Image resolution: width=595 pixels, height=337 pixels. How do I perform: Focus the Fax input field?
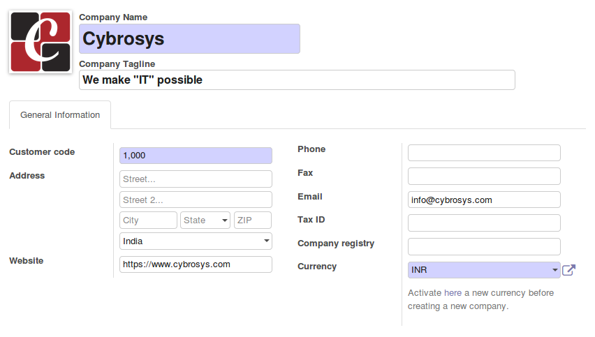tap(484, 177)
